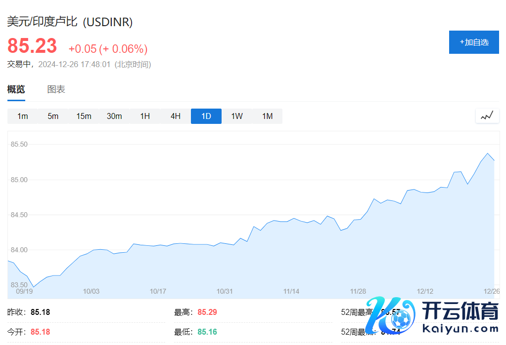Select the 5m interval button
The height and width of the screenshot is (345, 506).
point(53,116)
